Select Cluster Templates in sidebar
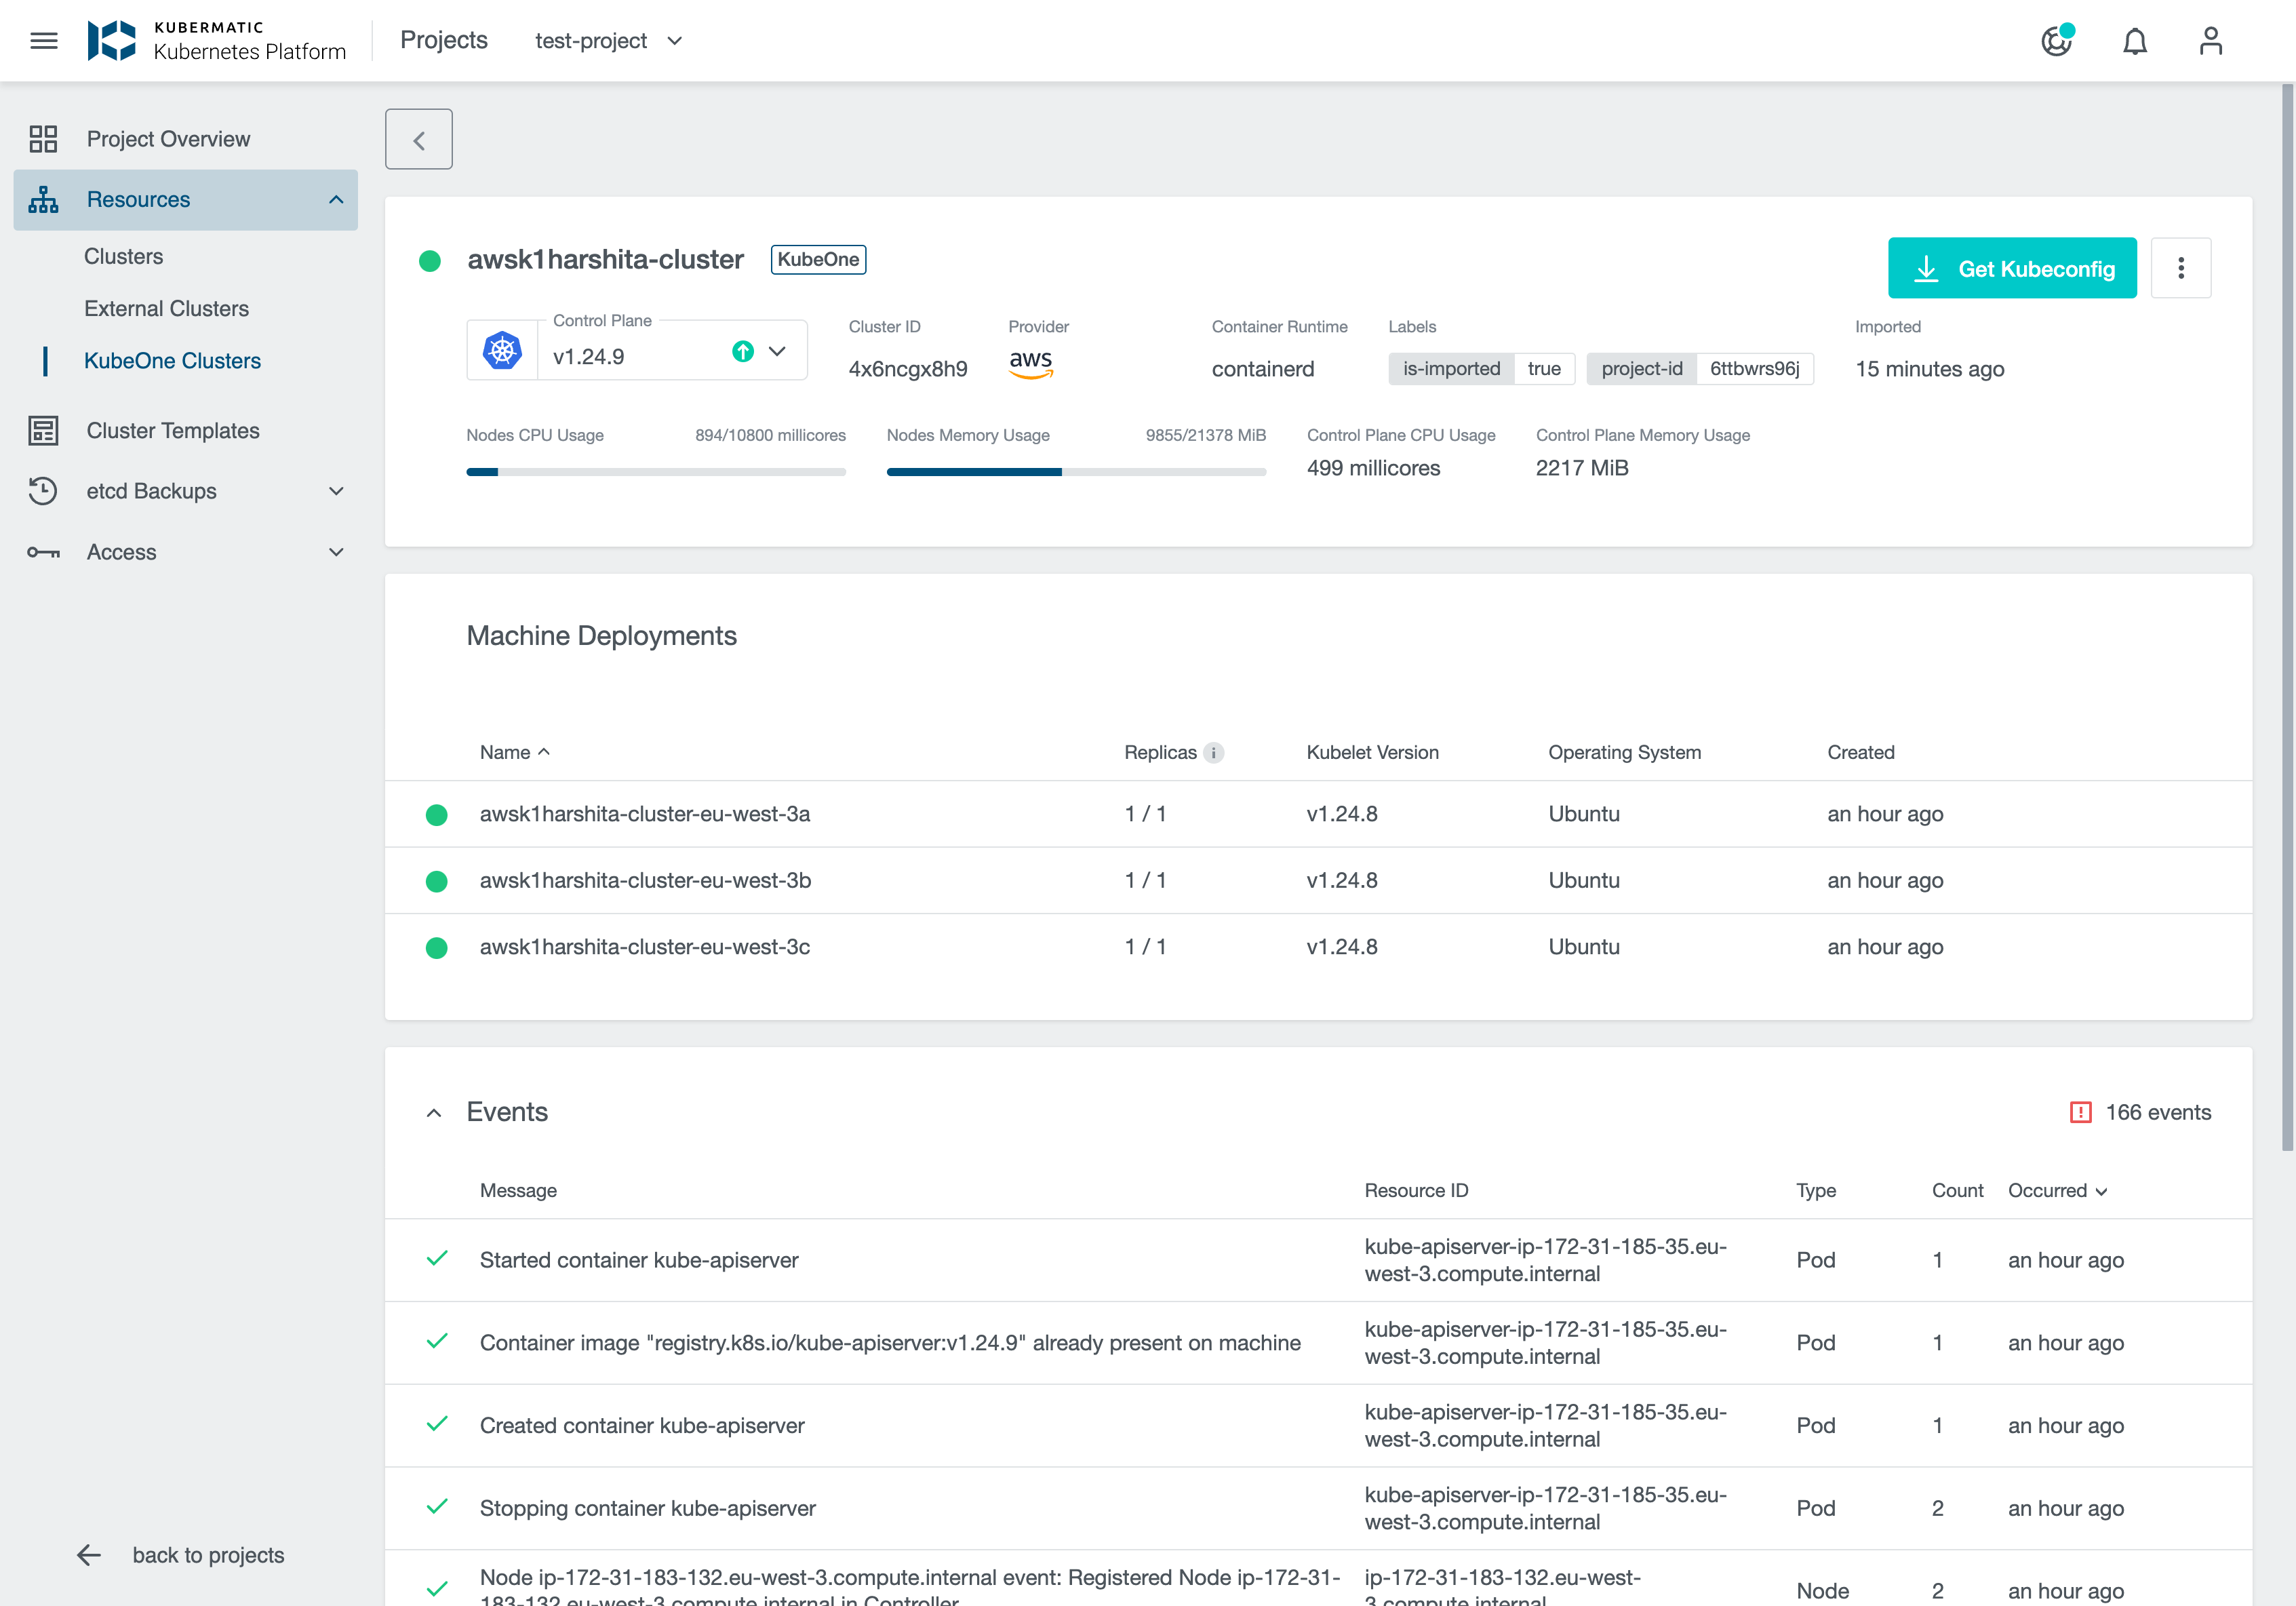2296x1606 pixels. [x=172, y=431]
